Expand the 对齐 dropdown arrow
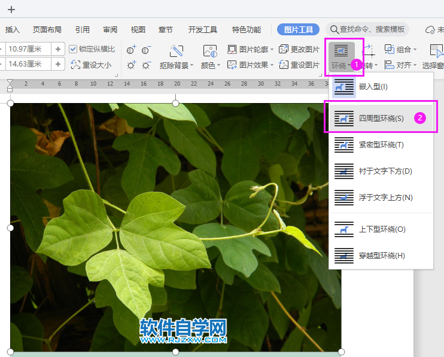The image size is (444, 357). (415, 65)
